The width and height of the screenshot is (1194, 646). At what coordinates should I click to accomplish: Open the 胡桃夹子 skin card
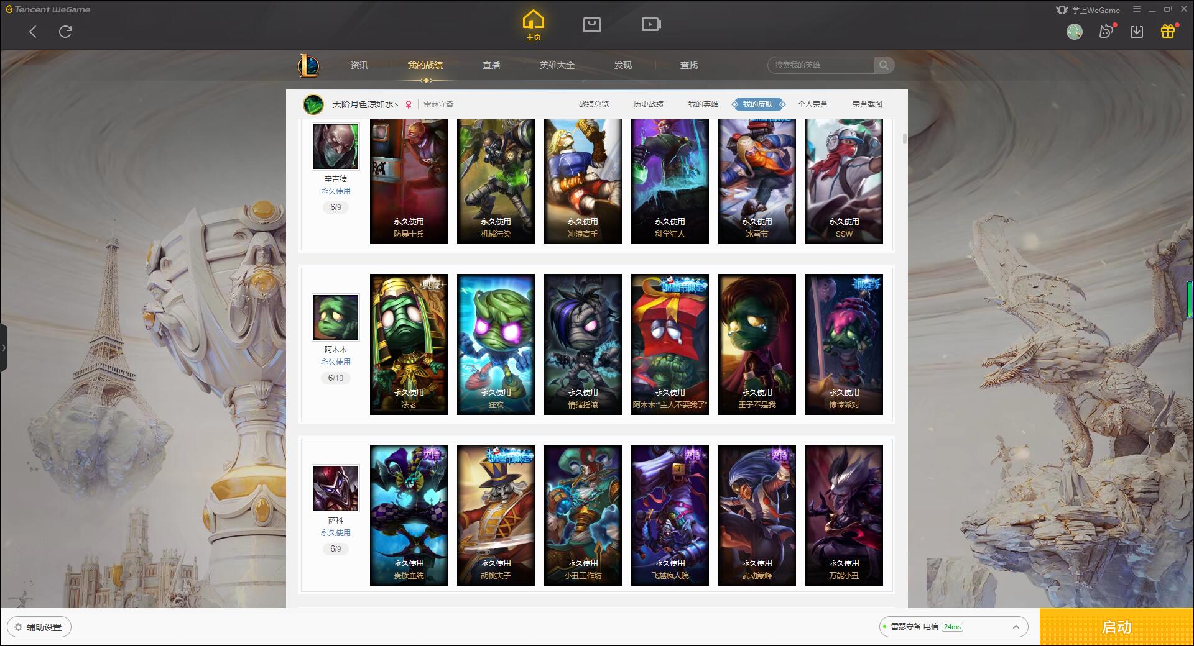pos(496,515)
